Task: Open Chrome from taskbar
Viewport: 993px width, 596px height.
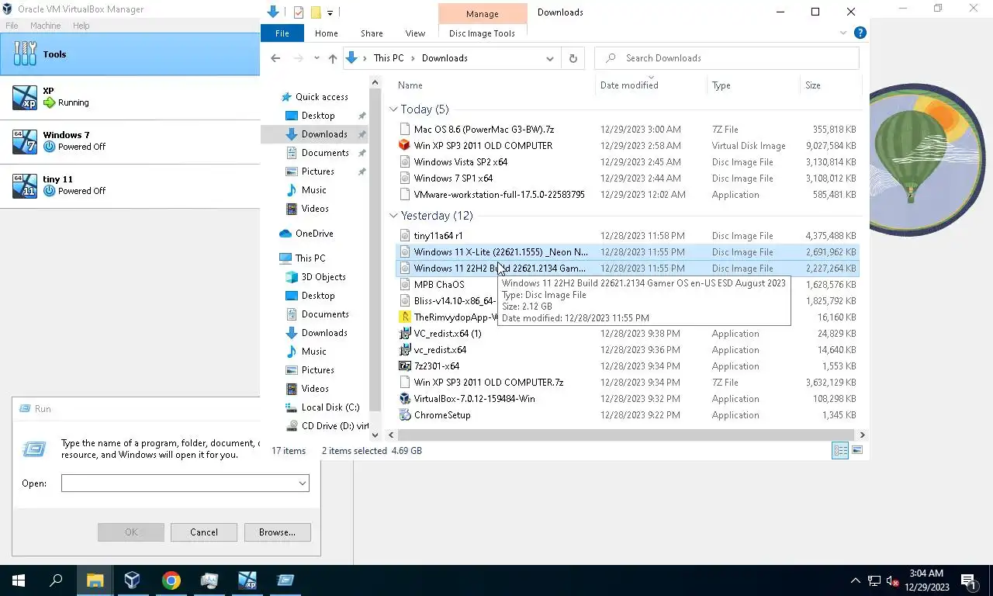Action: pyautogui.click(x=171, y=580)
